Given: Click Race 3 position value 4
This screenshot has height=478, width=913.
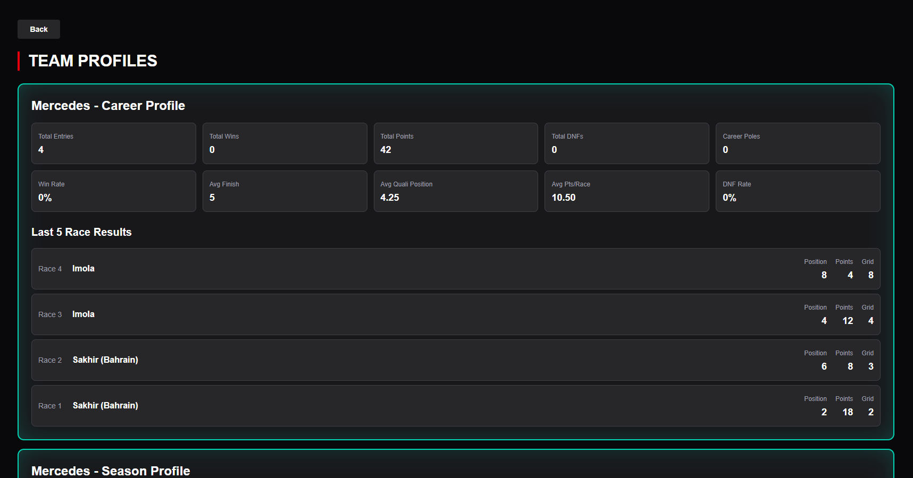Looking at the screenshot, I should [824, 321].
